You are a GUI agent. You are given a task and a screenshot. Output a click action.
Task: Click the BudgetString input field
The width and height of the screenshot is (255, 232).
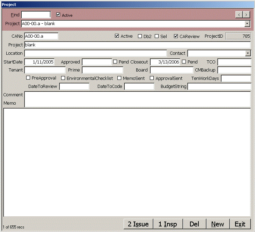coord(219,87)
